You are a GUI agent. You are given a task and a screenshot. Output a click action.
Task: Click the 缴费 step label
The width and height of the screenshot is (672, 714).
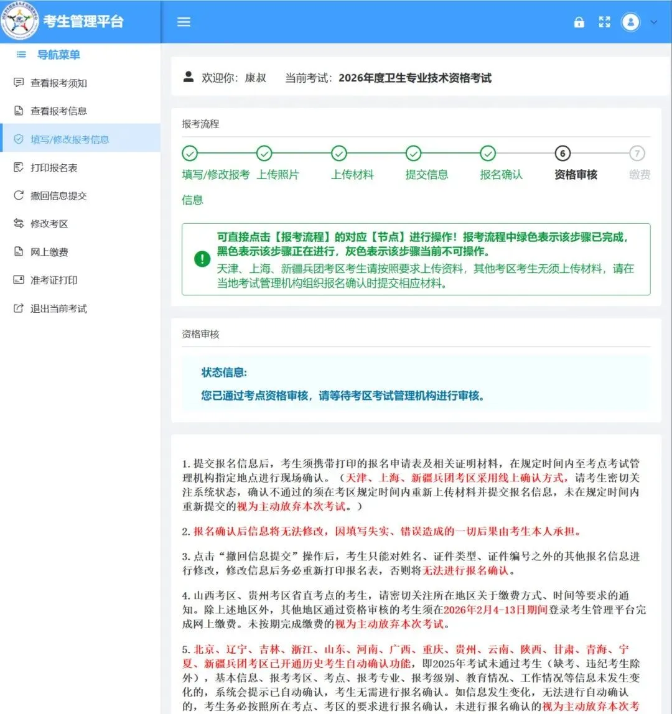pyautogui.click(x=640, y=175)
